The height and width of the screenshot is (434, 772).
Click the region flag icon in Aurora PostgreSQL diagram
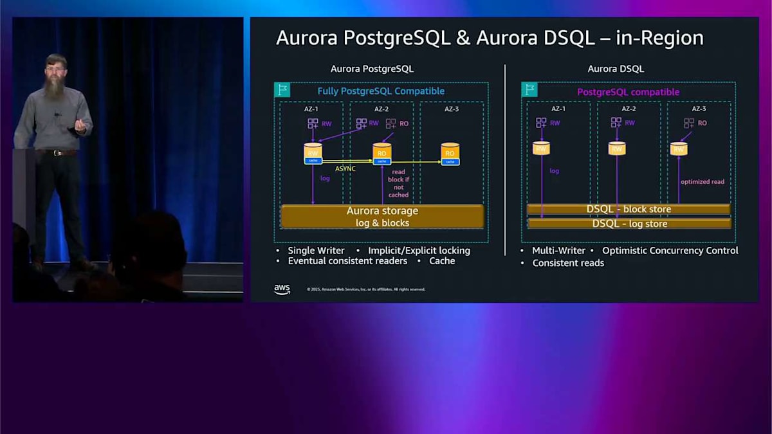tap(282, 90)
